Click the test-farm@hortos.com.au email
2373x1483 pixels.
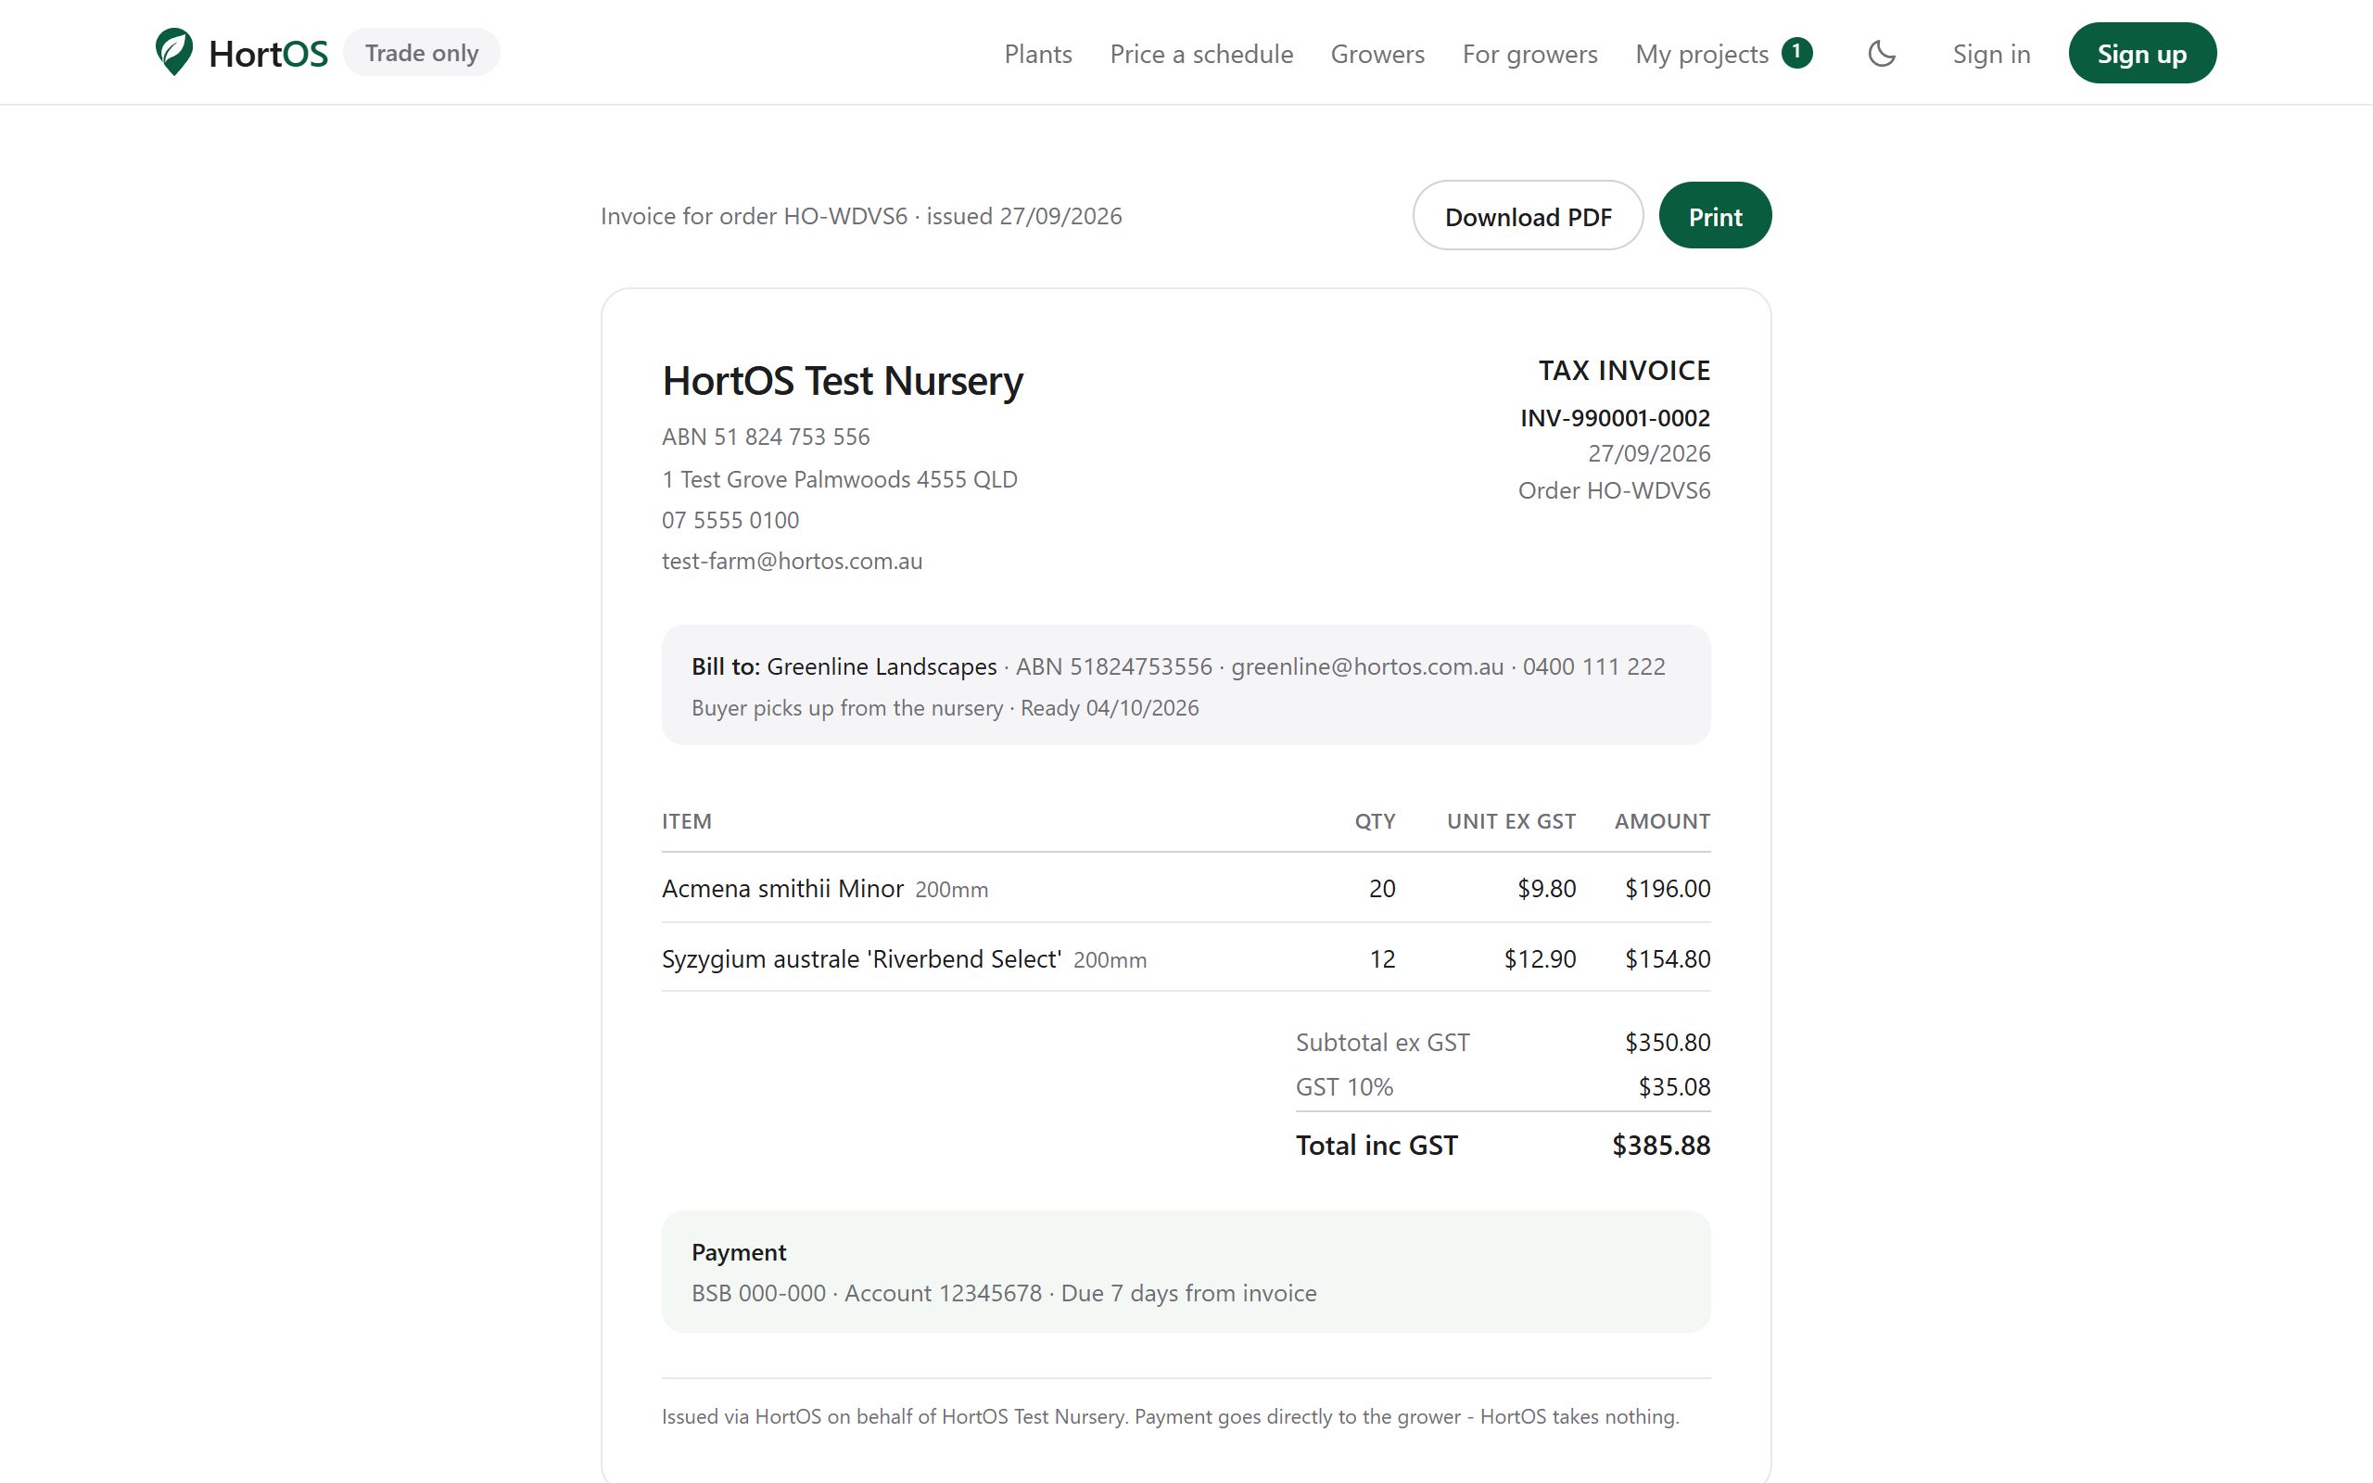793,561
